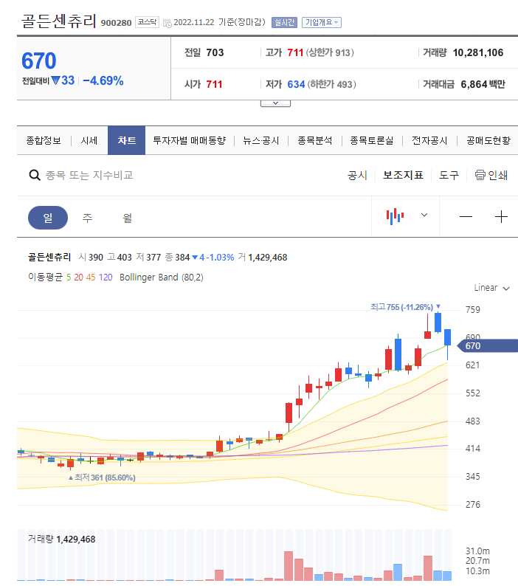Click moving average 45 legend
The height and width of the screenshot is (586, 518).
tap(91, 278)
